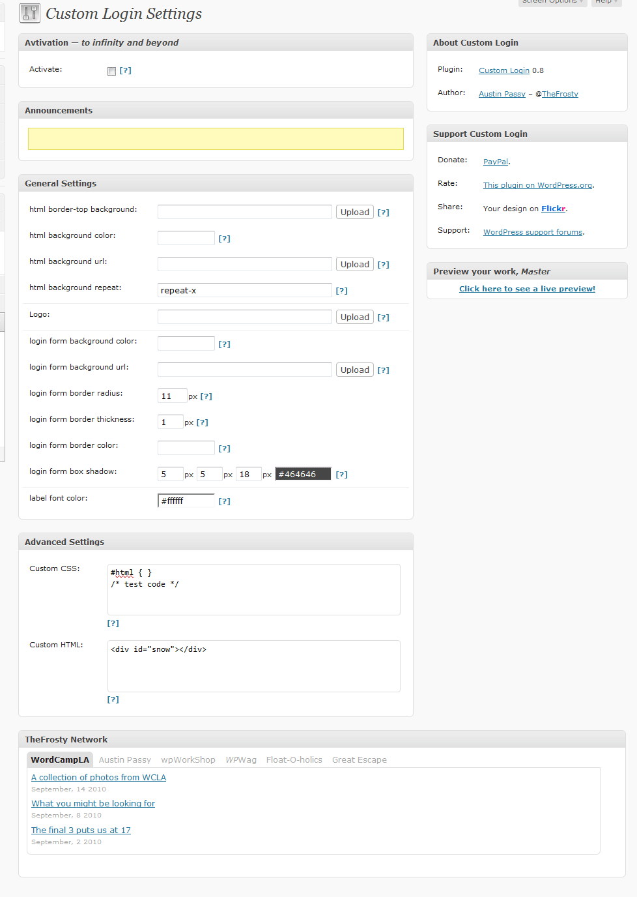This screenshot has height=897, width=637.
Task: Click the Custom Login Settings header icon
Action: (29, 13)
